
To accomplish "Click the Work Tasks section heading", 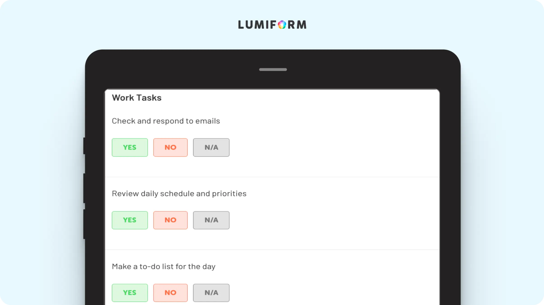I will (x=137, y=98).
